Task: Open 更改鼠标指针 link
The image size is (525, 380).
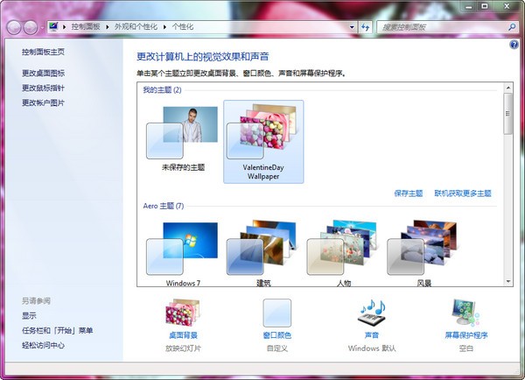Action: point(43,88)
